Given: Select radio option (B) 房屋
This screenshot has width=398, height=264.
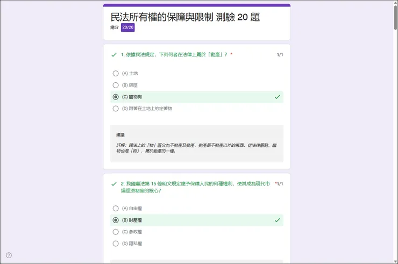Looking at the screenshot, I should pyautogui.click(x=116, y=85).
